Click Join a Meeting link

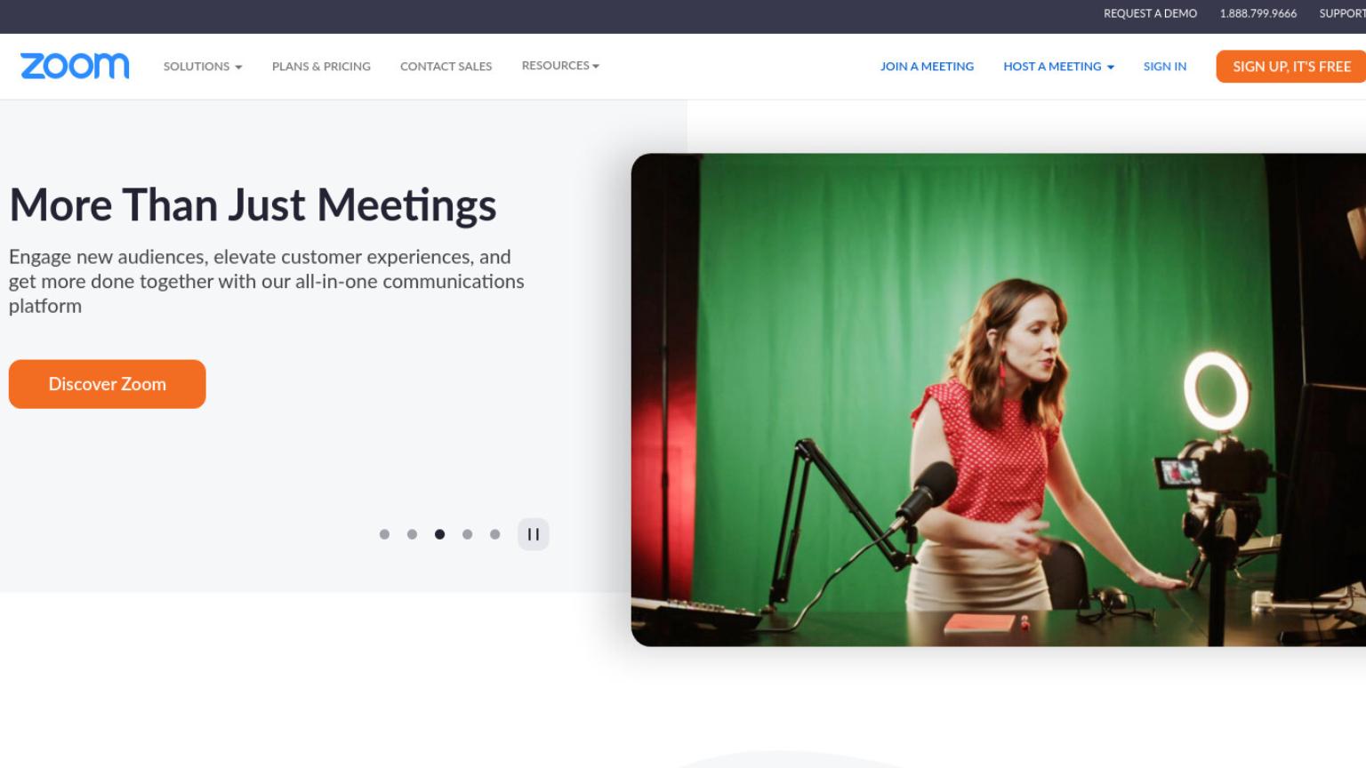coord(927,67)
